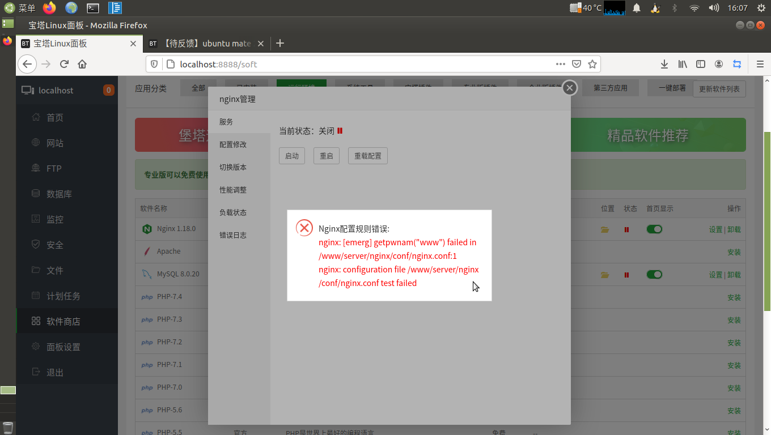Open Firefox library icon
Screen dimensions: 771x435
[683, 64]
